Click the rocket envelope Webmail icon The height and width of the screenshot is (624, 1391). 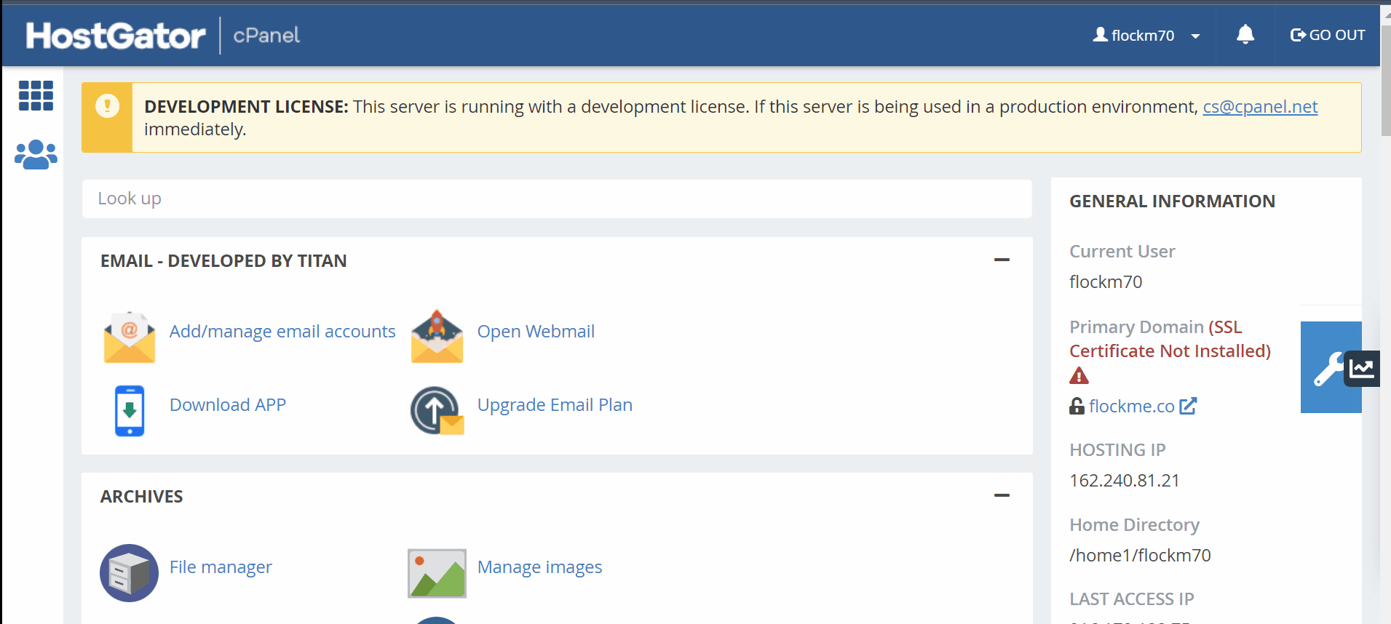coord(437,336)
